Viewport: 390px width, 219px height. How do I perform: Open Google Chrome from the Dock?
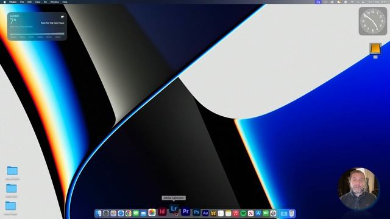129,214
